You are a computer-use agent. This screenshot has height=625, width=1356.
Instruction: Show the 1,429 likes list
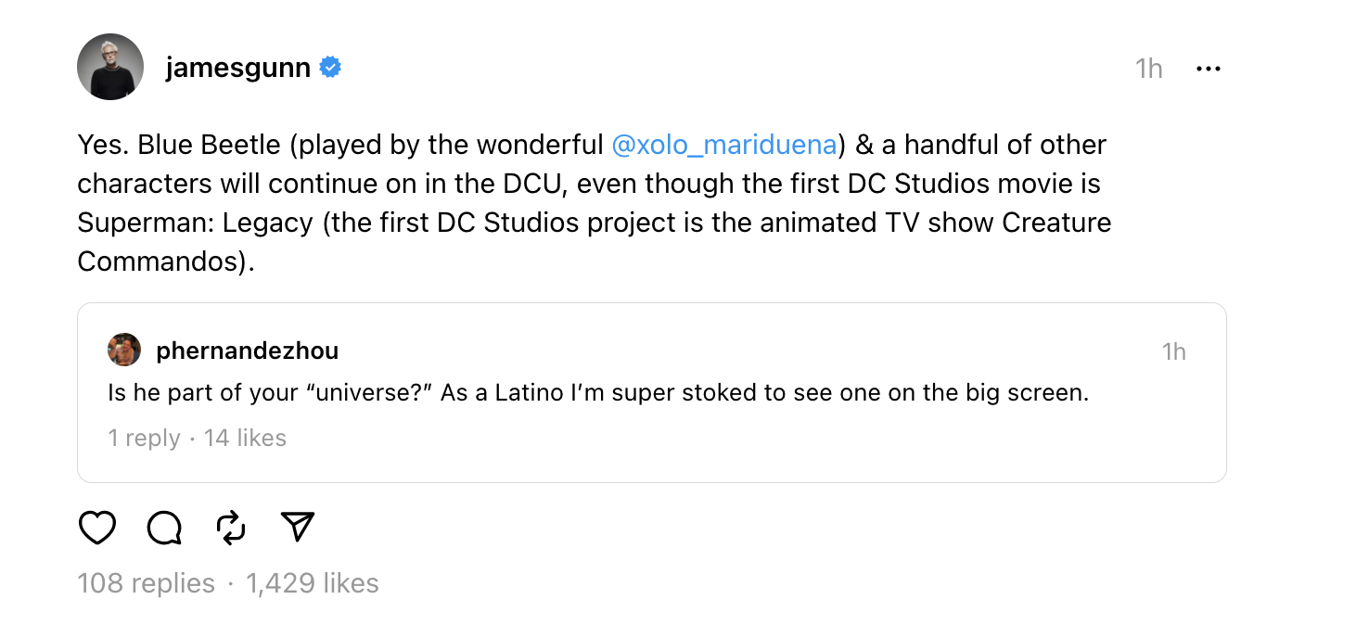pyautogui.click(x=313, y=583)
